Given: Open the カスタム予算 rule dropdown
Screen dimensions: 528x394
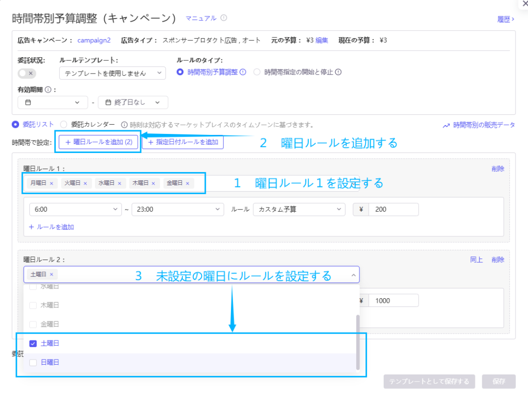Looking at the screenshot, I should pyautogui.click(x=299, y=209).
